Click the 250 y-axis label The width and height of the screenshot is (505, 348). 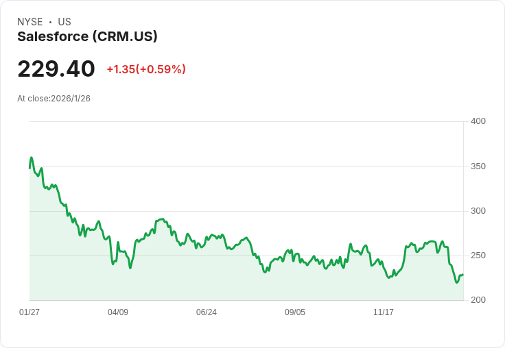tap(478, 256)
